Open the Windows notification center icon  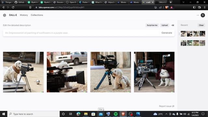click(203, 114)
